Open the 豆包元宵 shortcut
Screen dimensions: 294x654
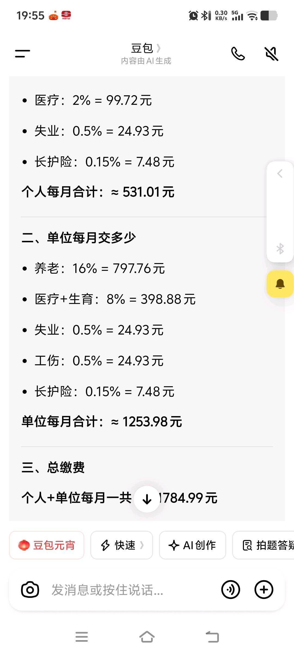(47, 545)
